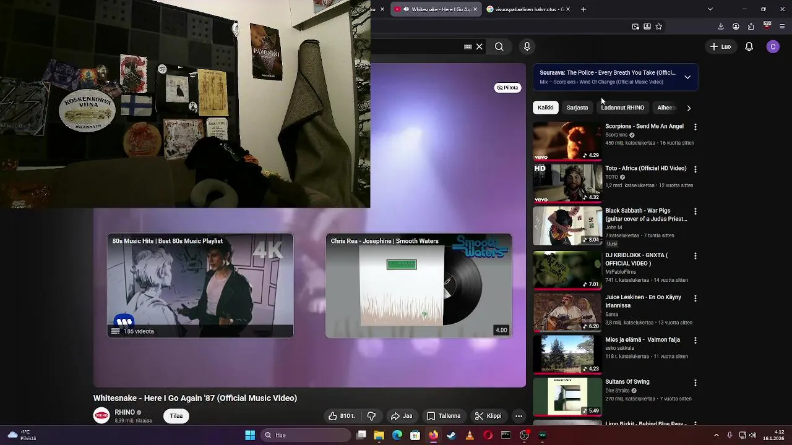Open Chris Rea - Josephine end-screen card
This screenshot has width=792, height=445.
pos(419,286)
